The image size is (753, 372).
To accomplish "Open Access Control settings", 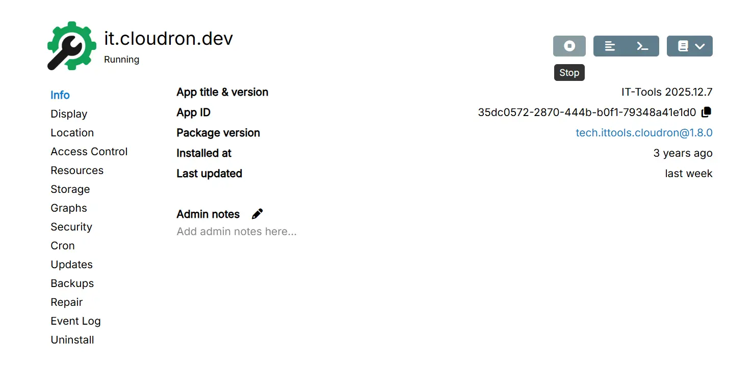I will click(x=89, y=152).
